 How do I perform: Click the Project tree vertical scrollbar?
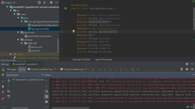[58, 45]
